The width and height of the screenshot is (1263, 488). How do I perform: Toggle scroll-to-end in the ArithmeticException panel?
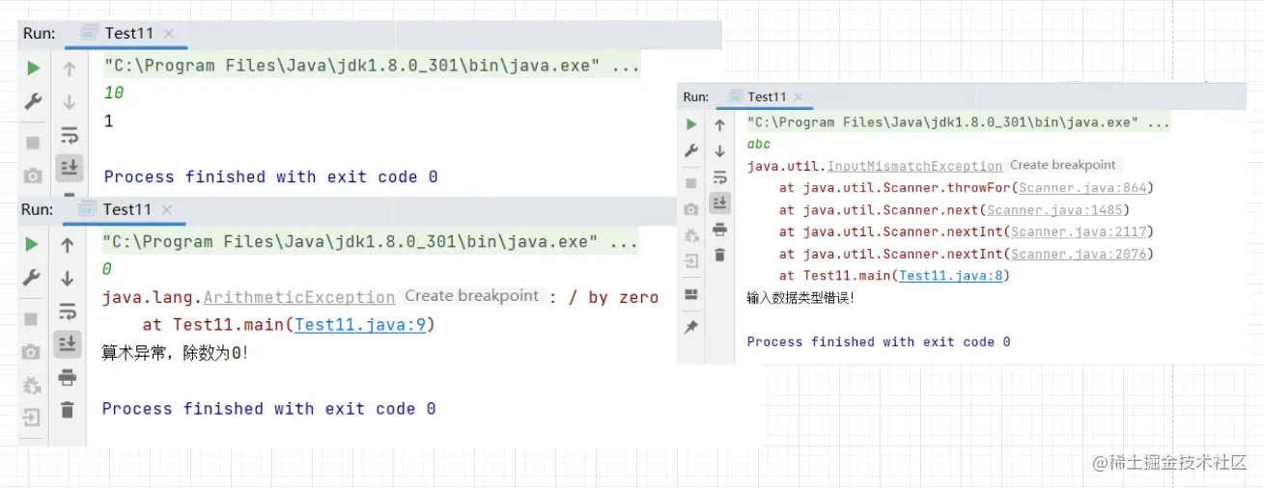(x=67, y=343)
